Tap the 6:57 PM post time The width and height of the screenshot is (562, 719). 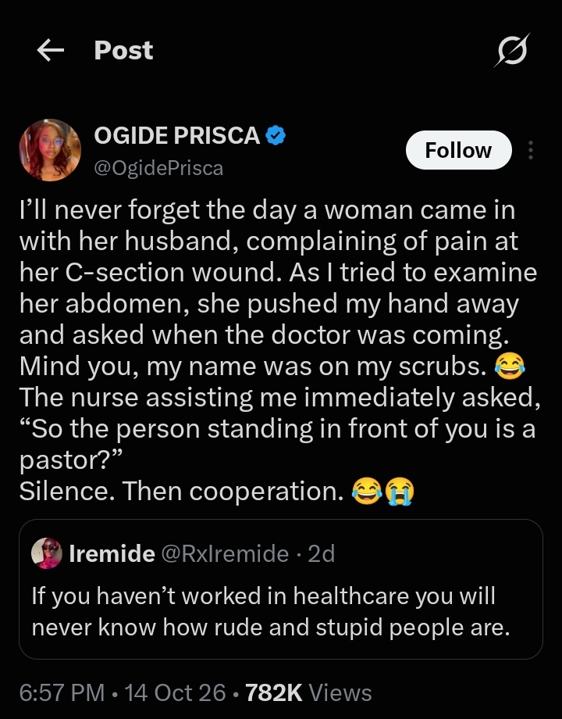click(x=62, y=692)
